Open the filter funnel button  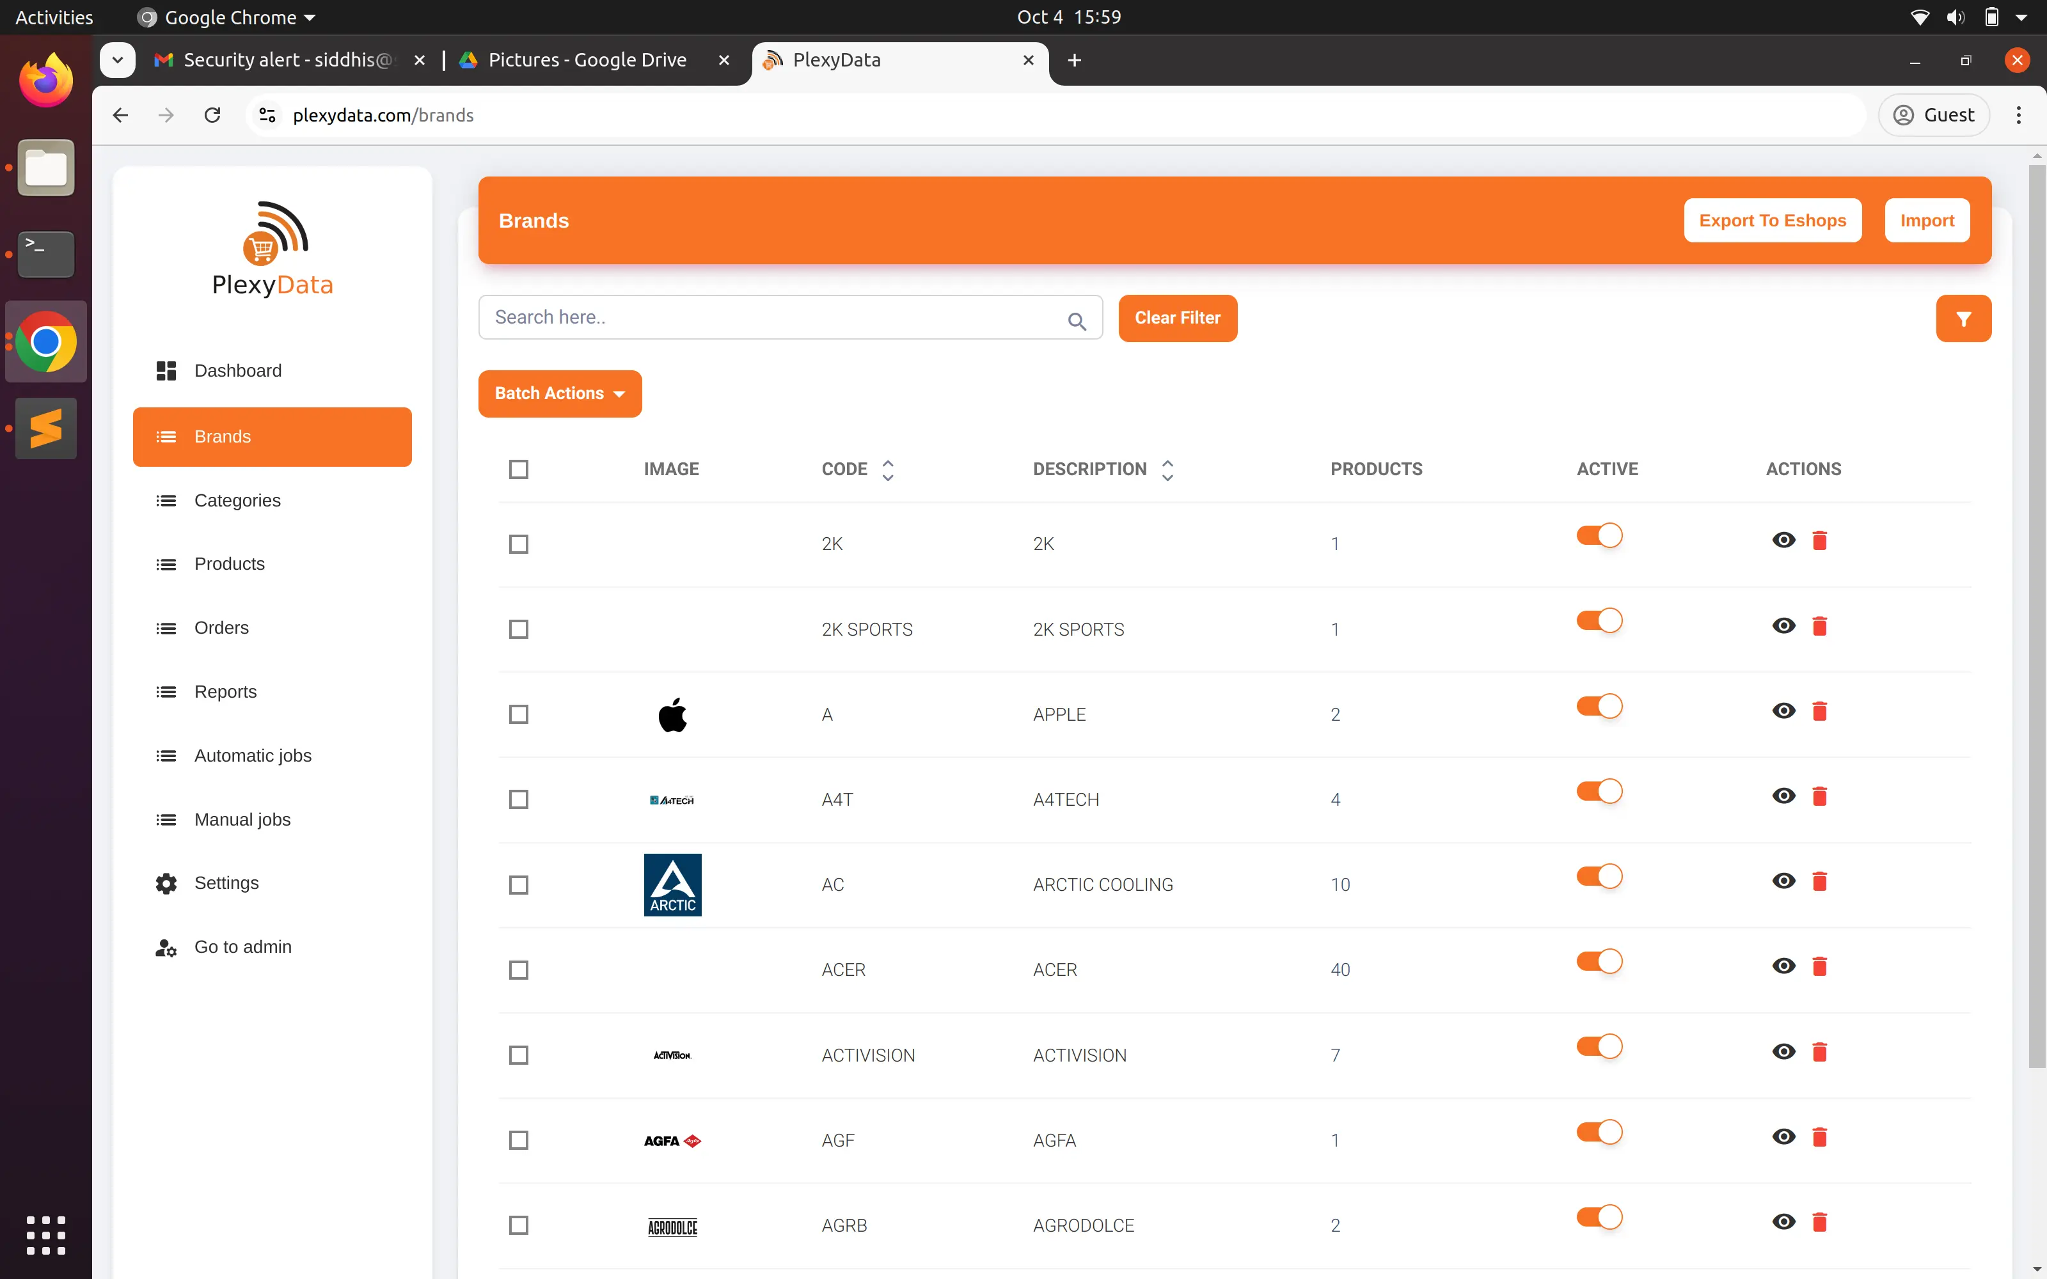[1963, 318]
